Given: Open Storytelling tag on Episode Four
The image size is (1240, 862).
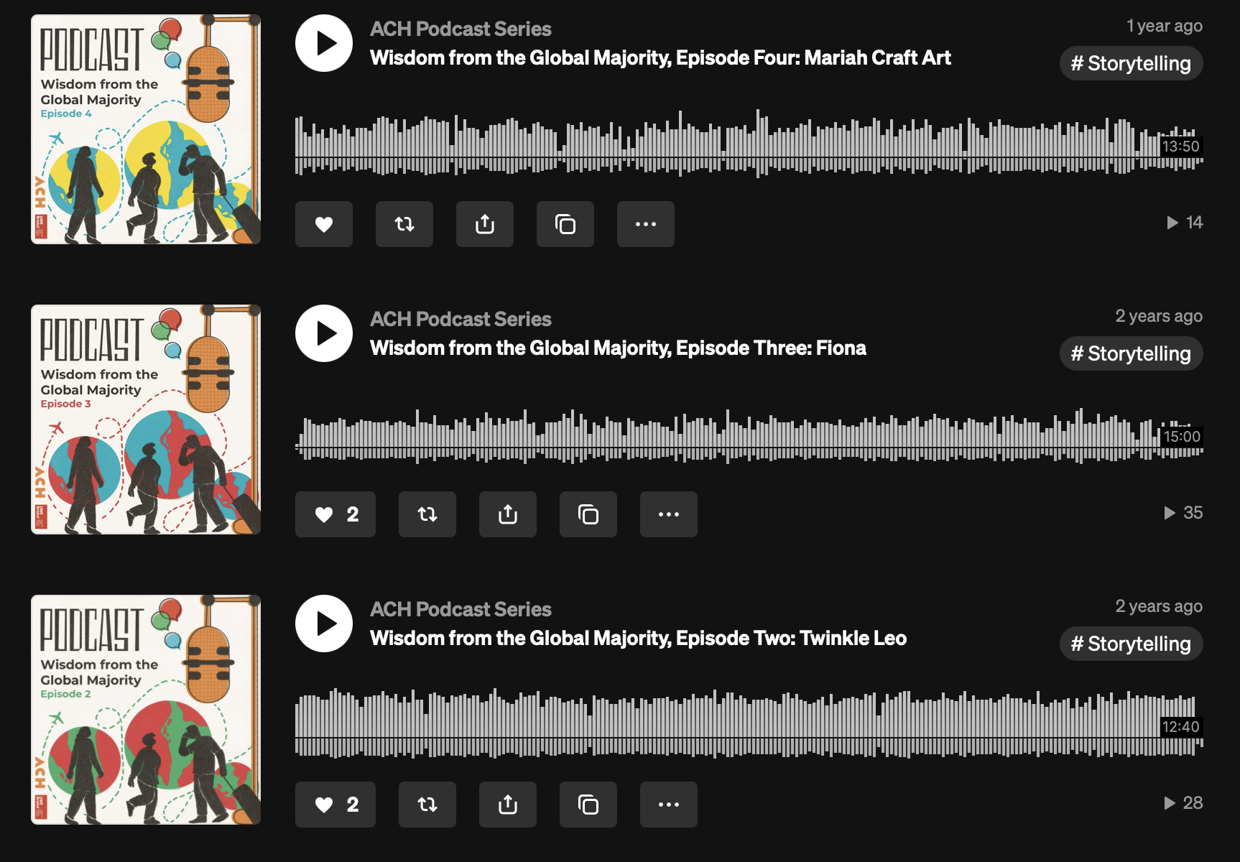Looking at the screenshot, I should click(x=1132, y=63).
